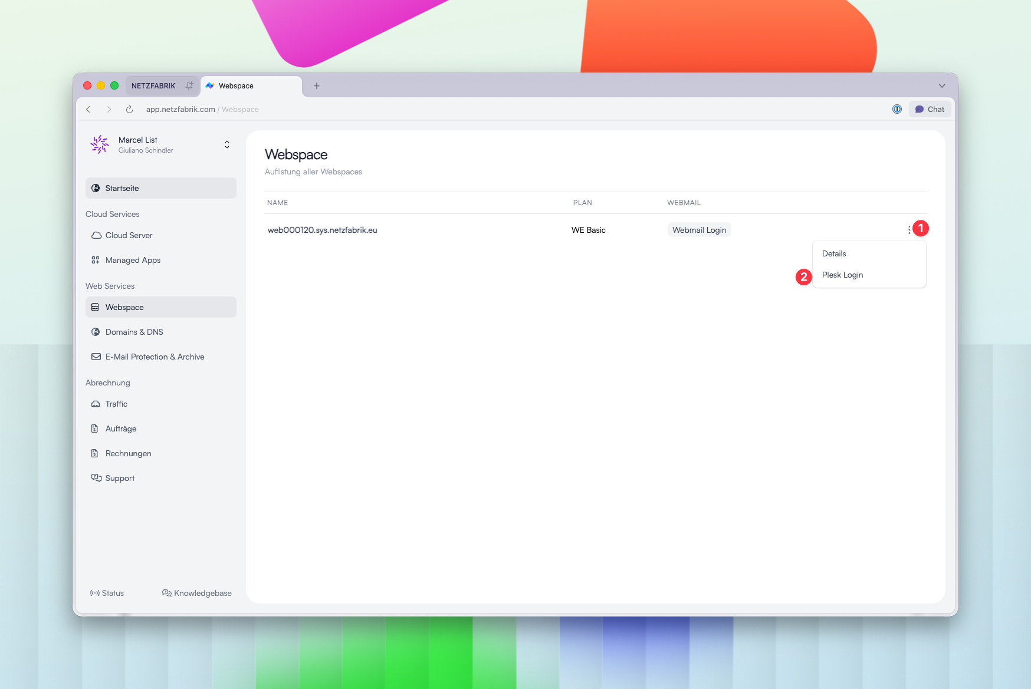Open the Marcel List account switcher chevron
The image size is (1031, 689).
tap(226, 144)
